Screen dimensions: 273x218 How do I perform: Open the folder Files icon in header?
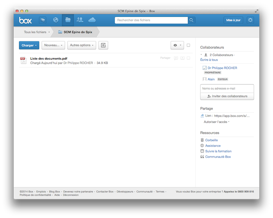coord(68,20)
